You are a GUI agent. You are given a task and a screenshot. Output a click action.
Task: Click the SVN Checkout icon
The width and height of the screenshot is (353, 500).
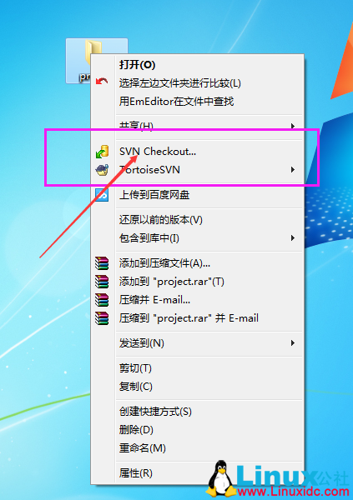click(102, 152)
